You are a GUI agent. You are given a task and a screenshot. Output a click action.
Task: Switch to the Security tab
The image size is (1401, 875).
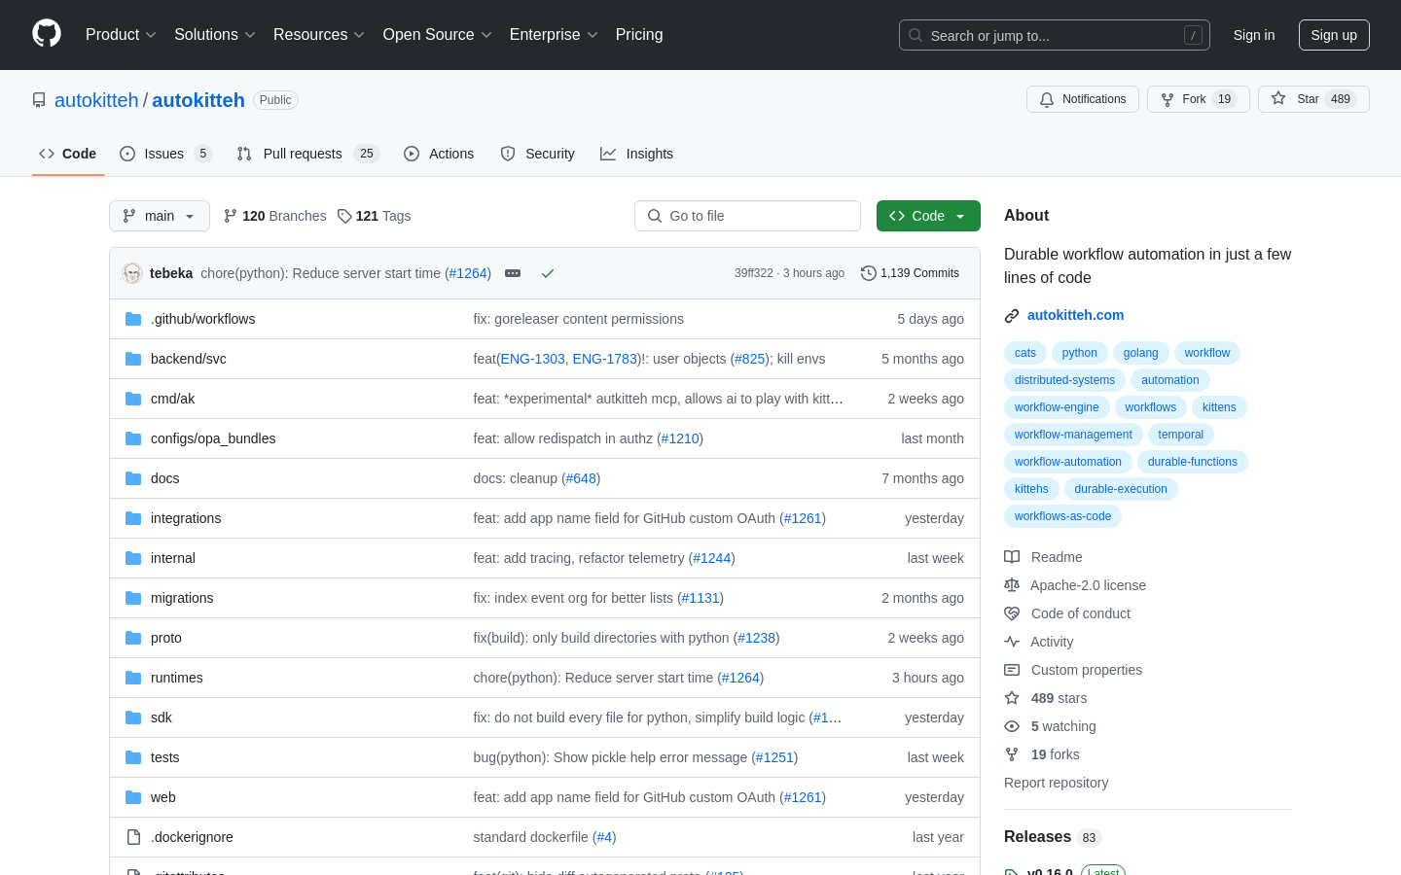[538, 154]
